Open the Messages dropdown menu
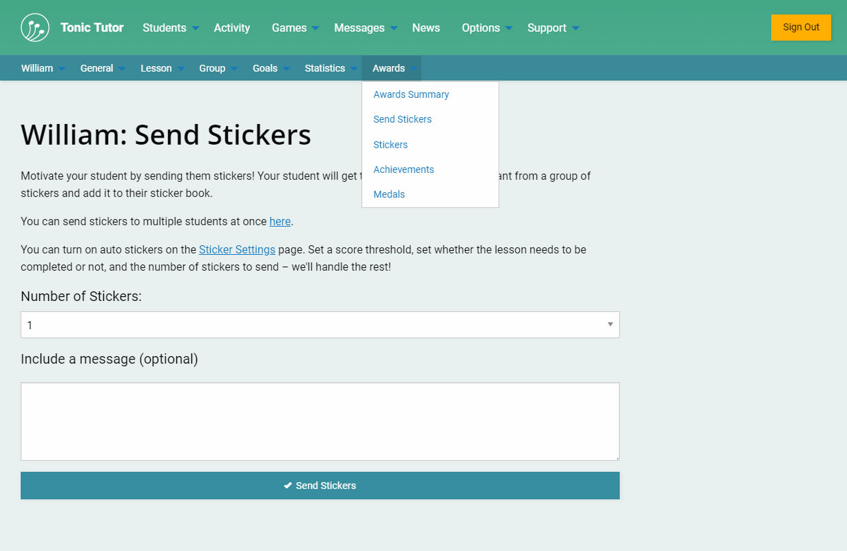Viewport: 847px width, 551px height. coord(359,28)
